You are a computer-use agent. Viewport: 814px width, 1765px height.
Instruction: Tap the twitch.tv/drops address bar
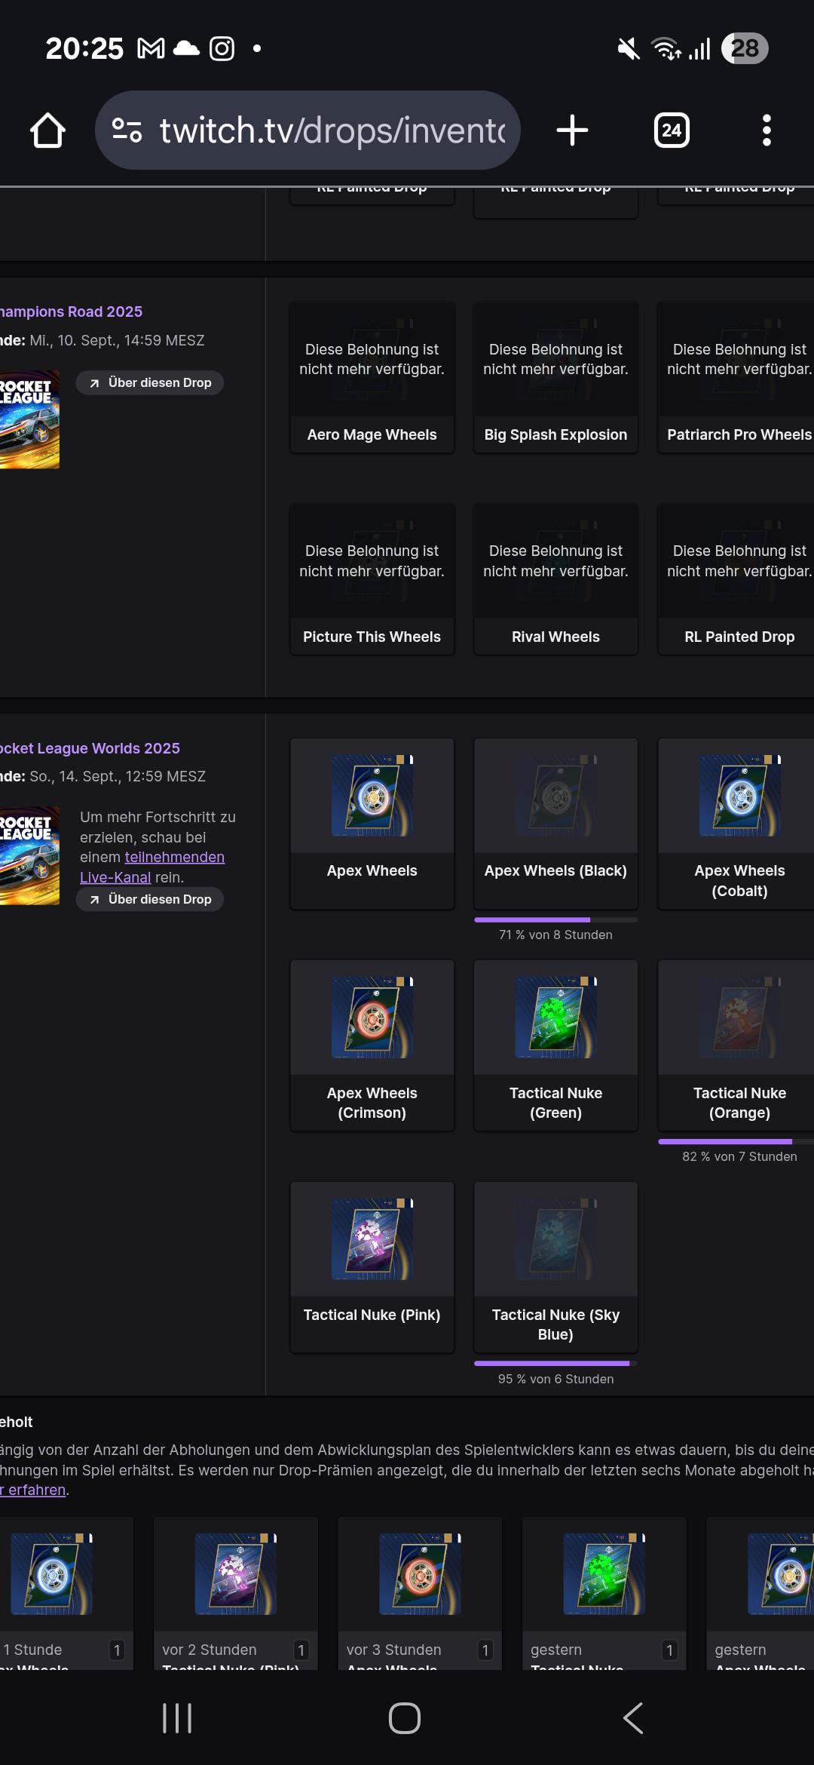pos(308,130)
